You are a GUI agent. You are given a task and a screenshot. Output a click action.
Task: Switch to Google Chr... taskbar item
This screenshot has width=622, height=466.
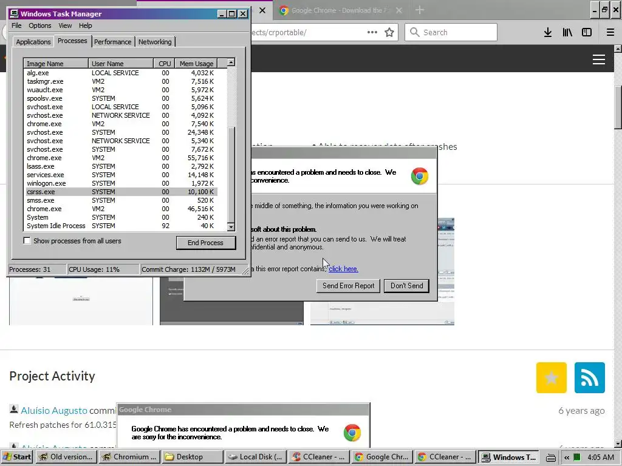click(x=381, y=457)
